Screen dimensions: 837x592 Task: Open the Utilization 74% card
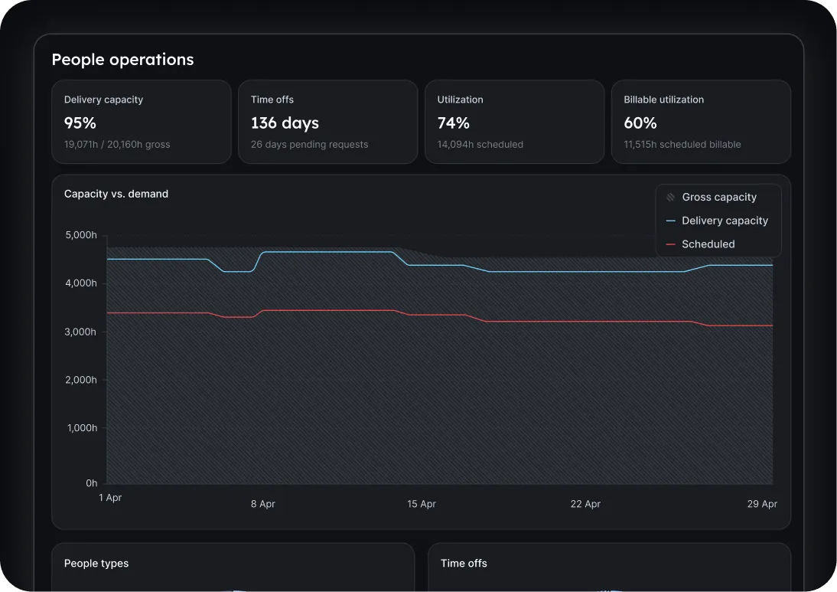(515, 122)
